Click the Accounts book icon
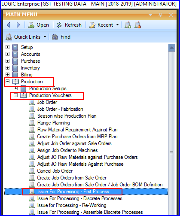The height and width of the screenshot is (216, 180). pos(15,54)
